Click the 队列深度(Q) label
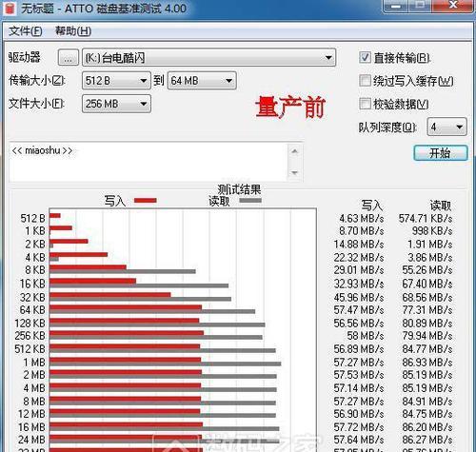476x452 pixels. click(387, 128)
